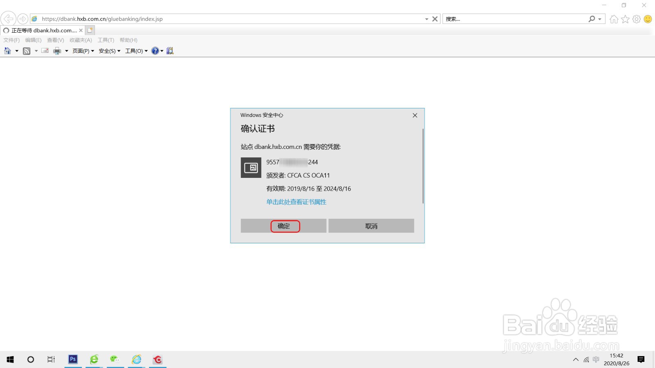Viewport: 655px width, 368px height.
Task: Expand the address bar history dropdown
Action: pyautogui.click(x=427, y=19)
